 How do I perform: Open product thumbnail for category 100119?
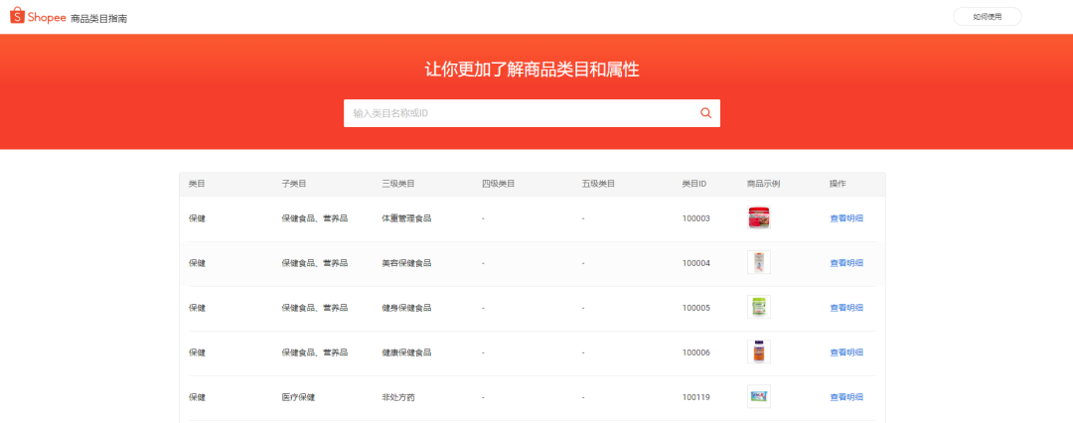[758, 397]
